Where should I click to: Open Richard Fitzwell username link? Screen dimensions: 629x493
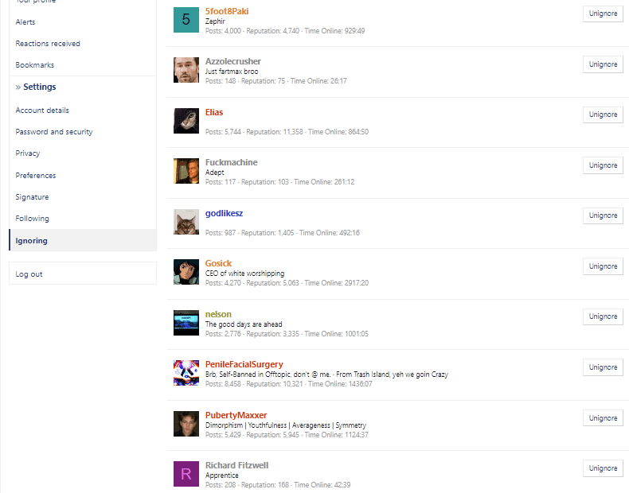point(236,465)
